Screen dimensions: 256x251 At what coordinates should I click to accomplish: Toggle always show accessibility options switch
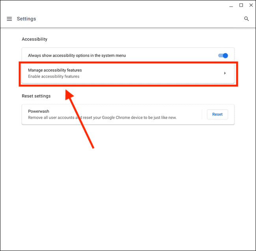click(x=223, y=55)
